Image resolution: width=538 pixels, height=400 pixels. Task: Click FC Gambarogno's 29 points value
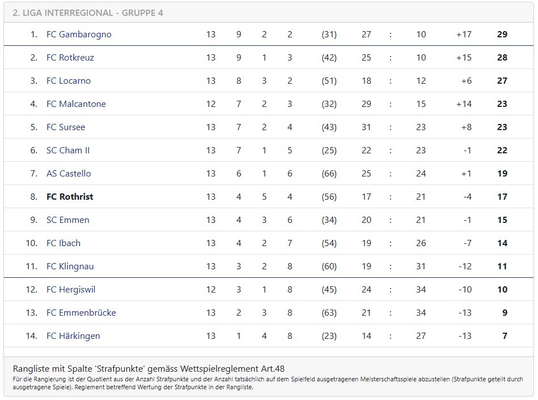click(x=502, y=35)
